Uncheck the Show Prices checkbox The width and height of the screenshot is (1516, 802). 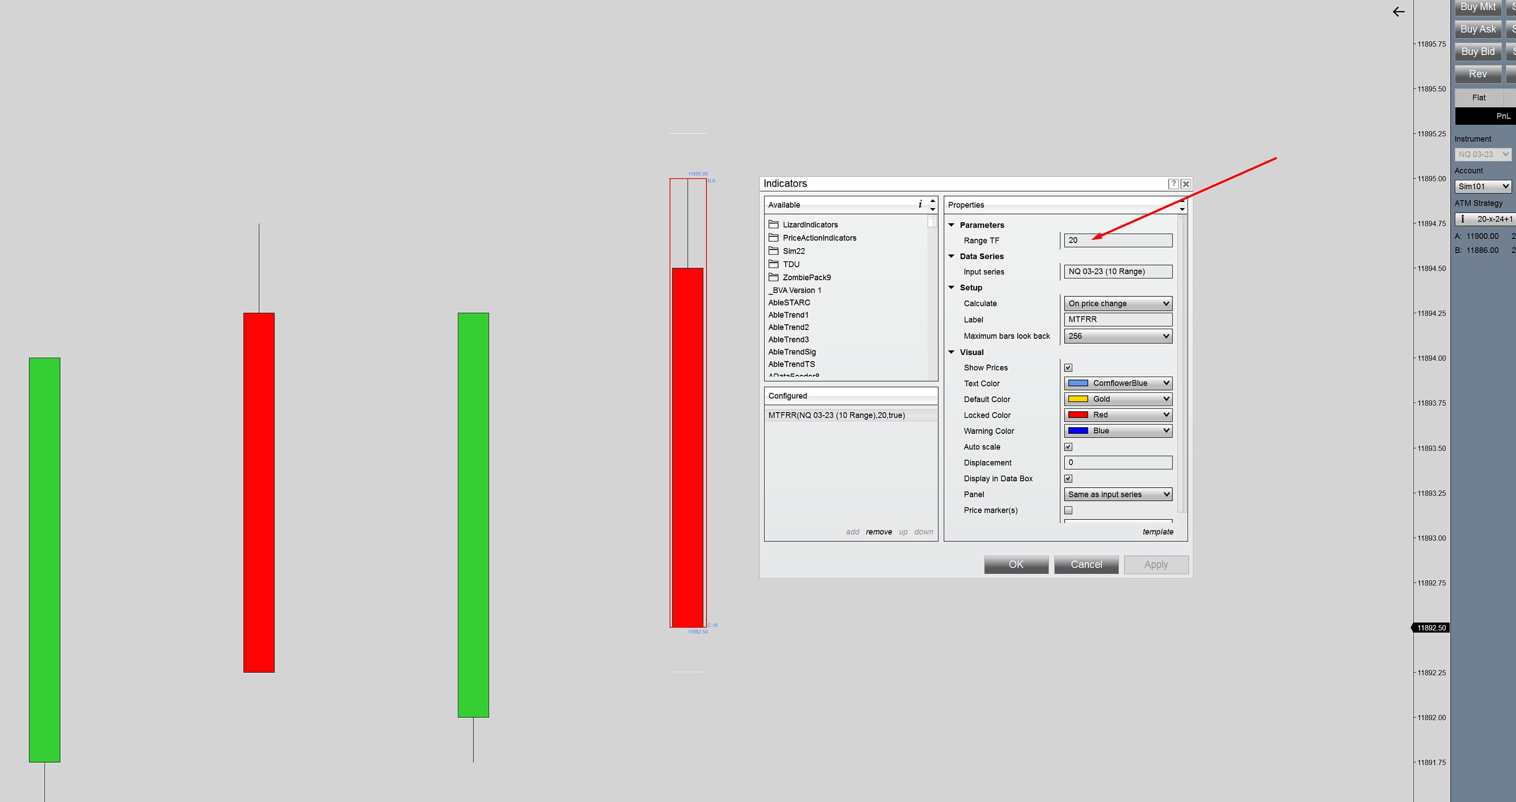(x=1069, y=367)
